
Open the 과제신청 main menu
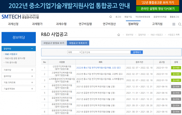tap(13, 24)
